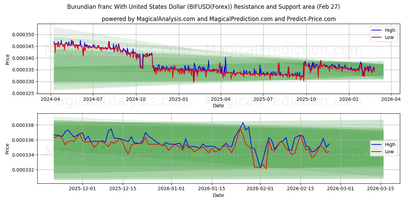Click the chart title mentioning Burundian franc
The image size is (407, 203).
pos(203,7)
